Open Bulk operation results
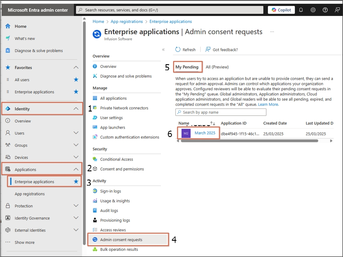 click(x=119, y=250)
